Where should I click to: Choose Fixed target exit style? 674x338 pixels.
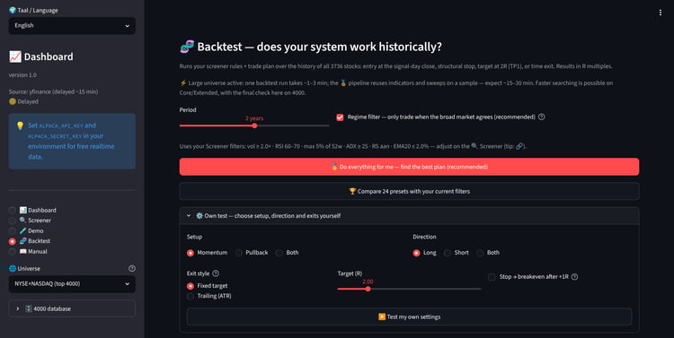click(x=208, y=286)
